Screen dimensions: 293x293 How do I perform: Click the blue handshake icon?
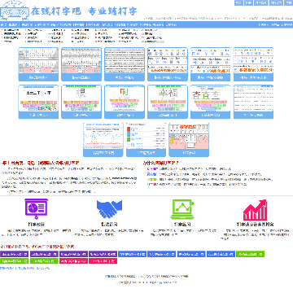coord(109,209)
